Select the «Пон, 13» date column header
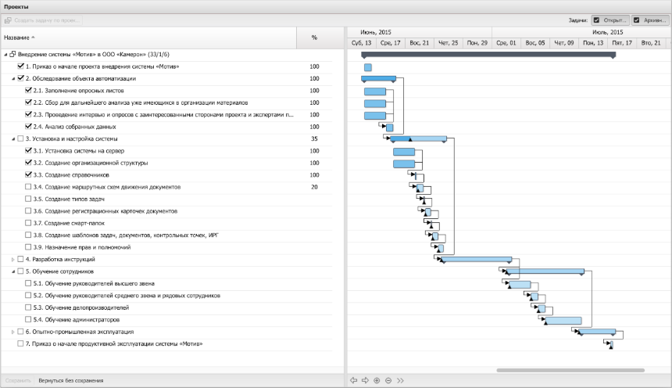This screenshot has width=672, height=388. click(x=593, y=43)
